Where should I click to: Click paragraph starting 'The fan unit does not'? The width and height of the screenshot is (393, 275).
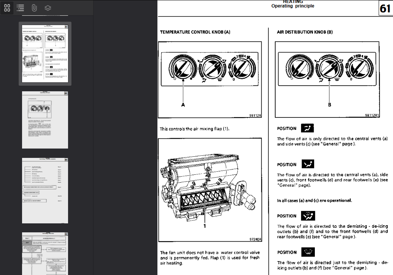click(210, 258)
